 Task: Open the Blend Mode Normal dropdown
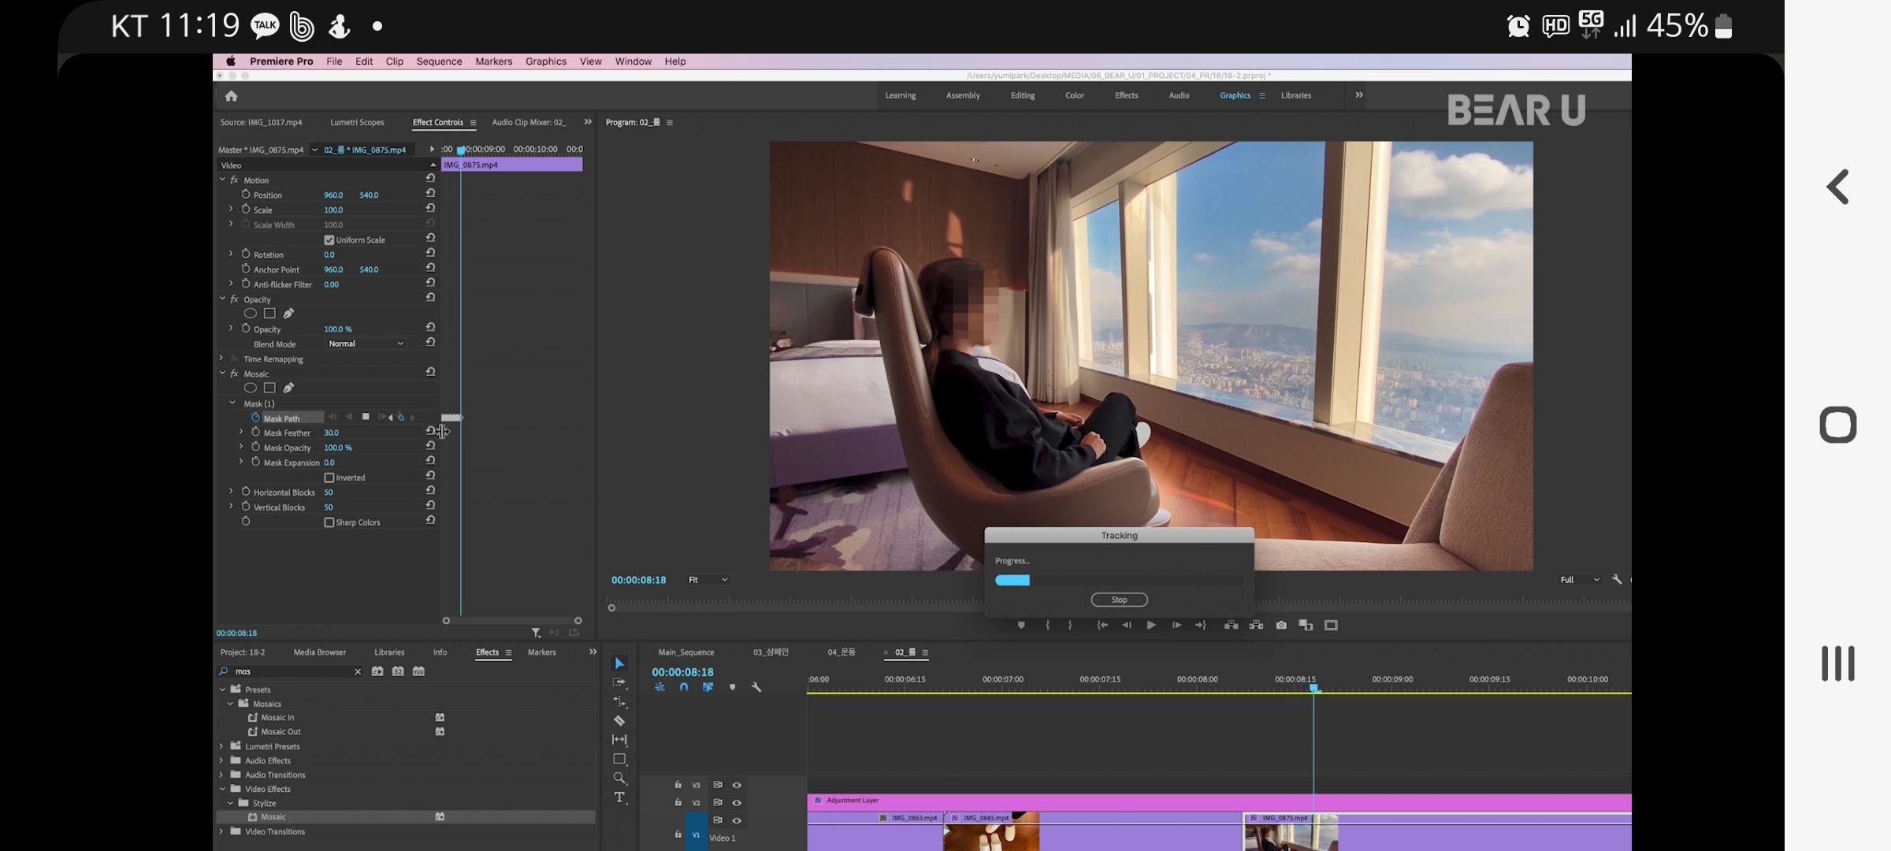(x=366, y=344)
